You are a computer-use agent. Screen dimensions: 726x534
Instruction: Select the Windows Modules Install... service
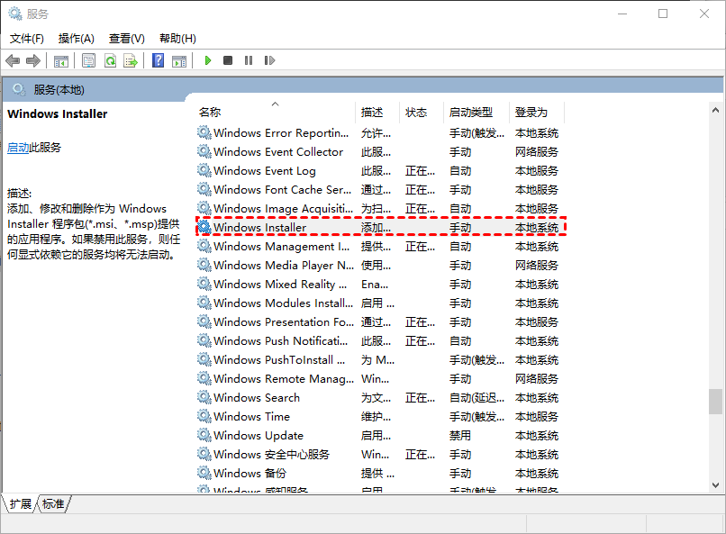coord(380,303)
